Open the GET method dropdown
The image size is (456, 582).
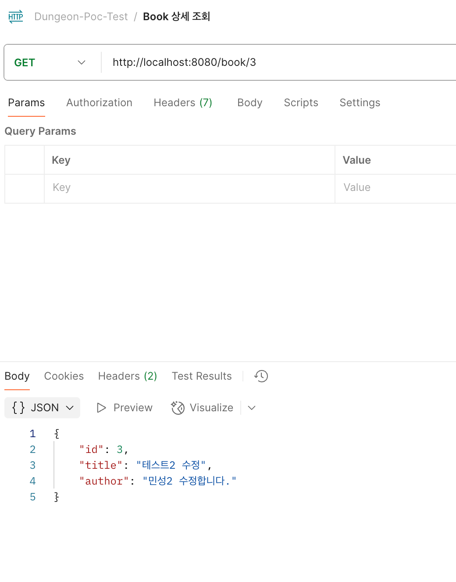(50, 62)
